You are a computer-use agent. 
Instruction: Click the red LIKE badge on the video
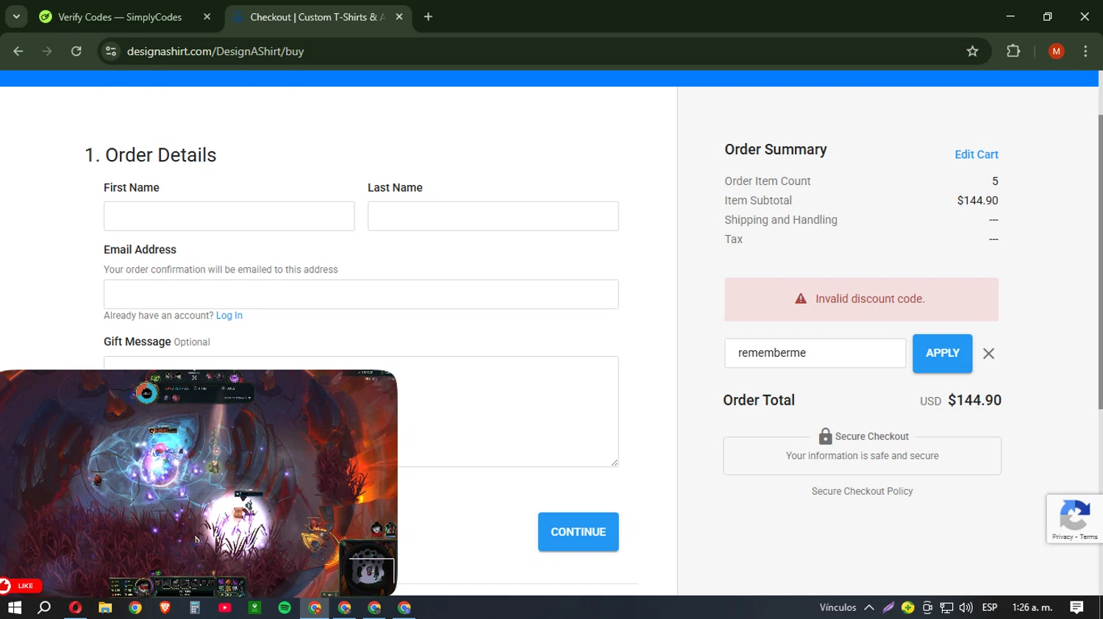point(21,586)
